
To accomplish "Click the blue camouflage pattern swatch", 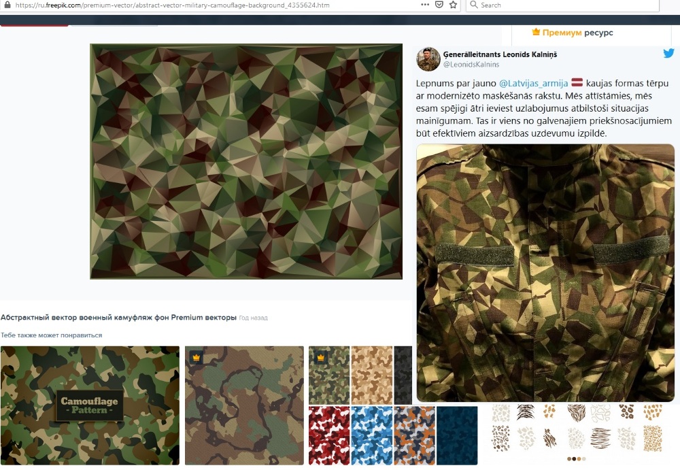I will coord(372,435).
